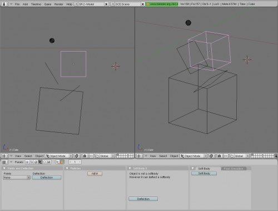This screenshot has width=278, height=211.
Task: Switch to Editing context icon
Action: point(44,162)
